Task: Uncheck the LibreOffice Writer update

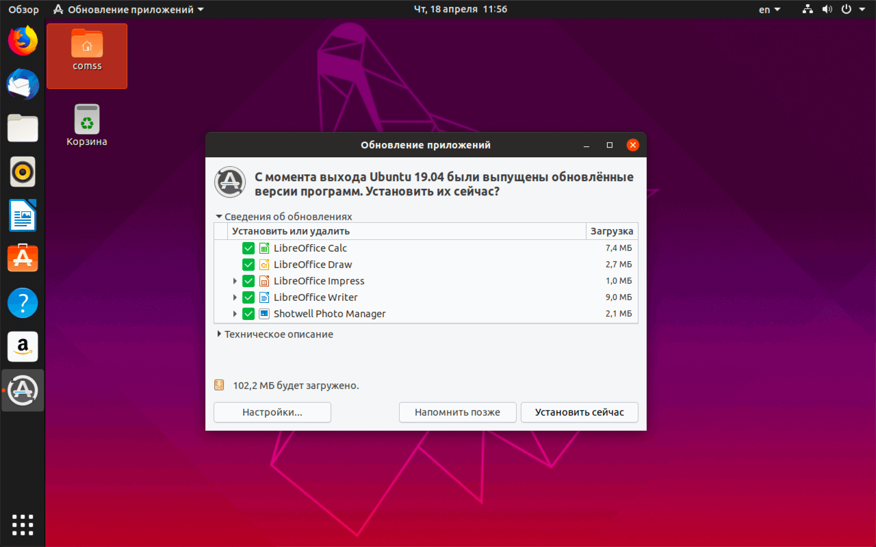Action: 248,297
